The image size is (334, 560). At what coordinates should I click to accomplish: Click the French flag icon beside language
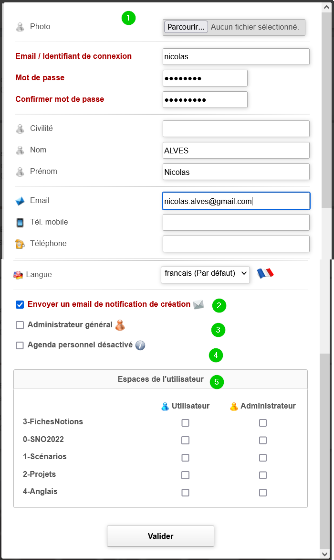[265, 274]
